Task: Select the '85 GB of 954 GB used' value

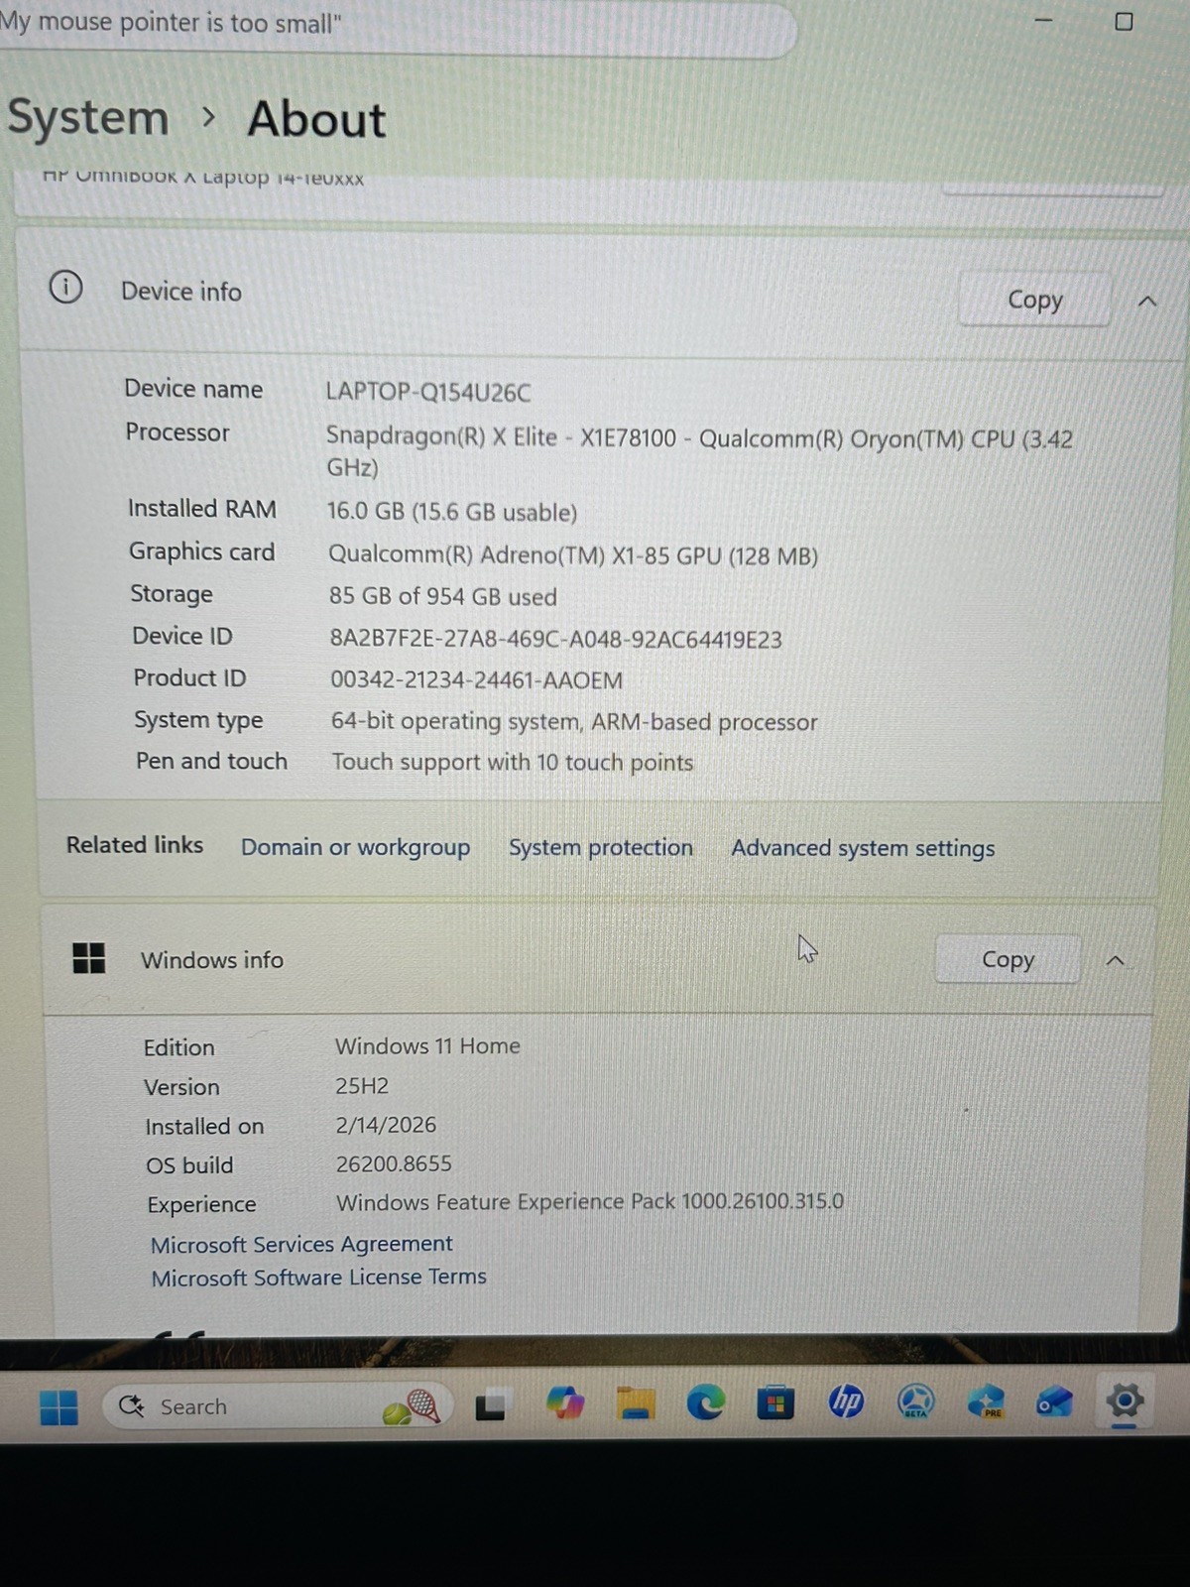Action: [443, 596]
